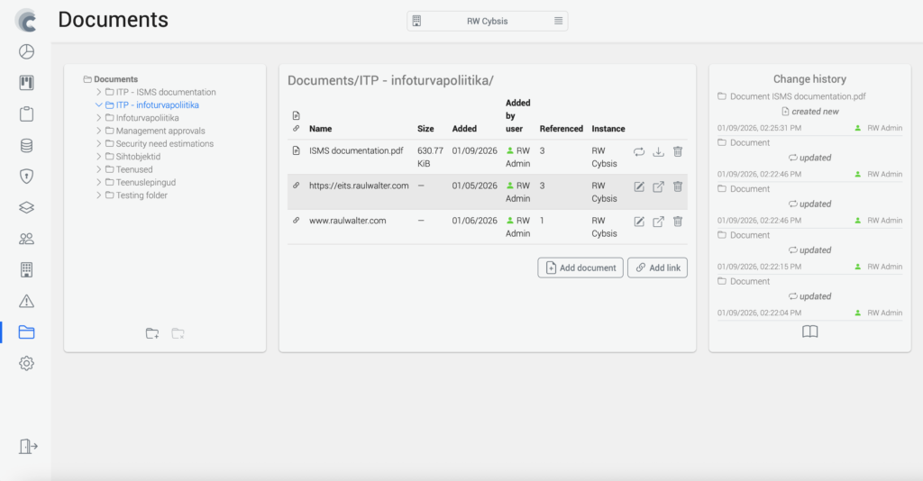Click the Add link button

coord(657,268)
